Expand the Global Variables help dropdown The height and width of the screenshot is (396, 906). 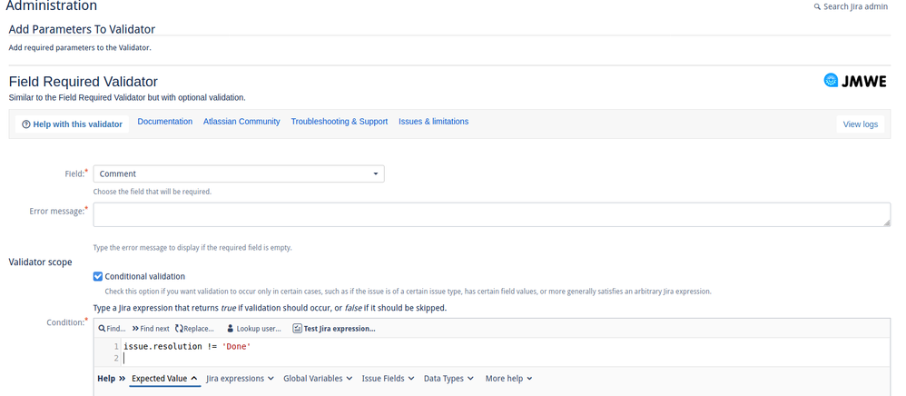pyautogui.click(x=318, y=379)
